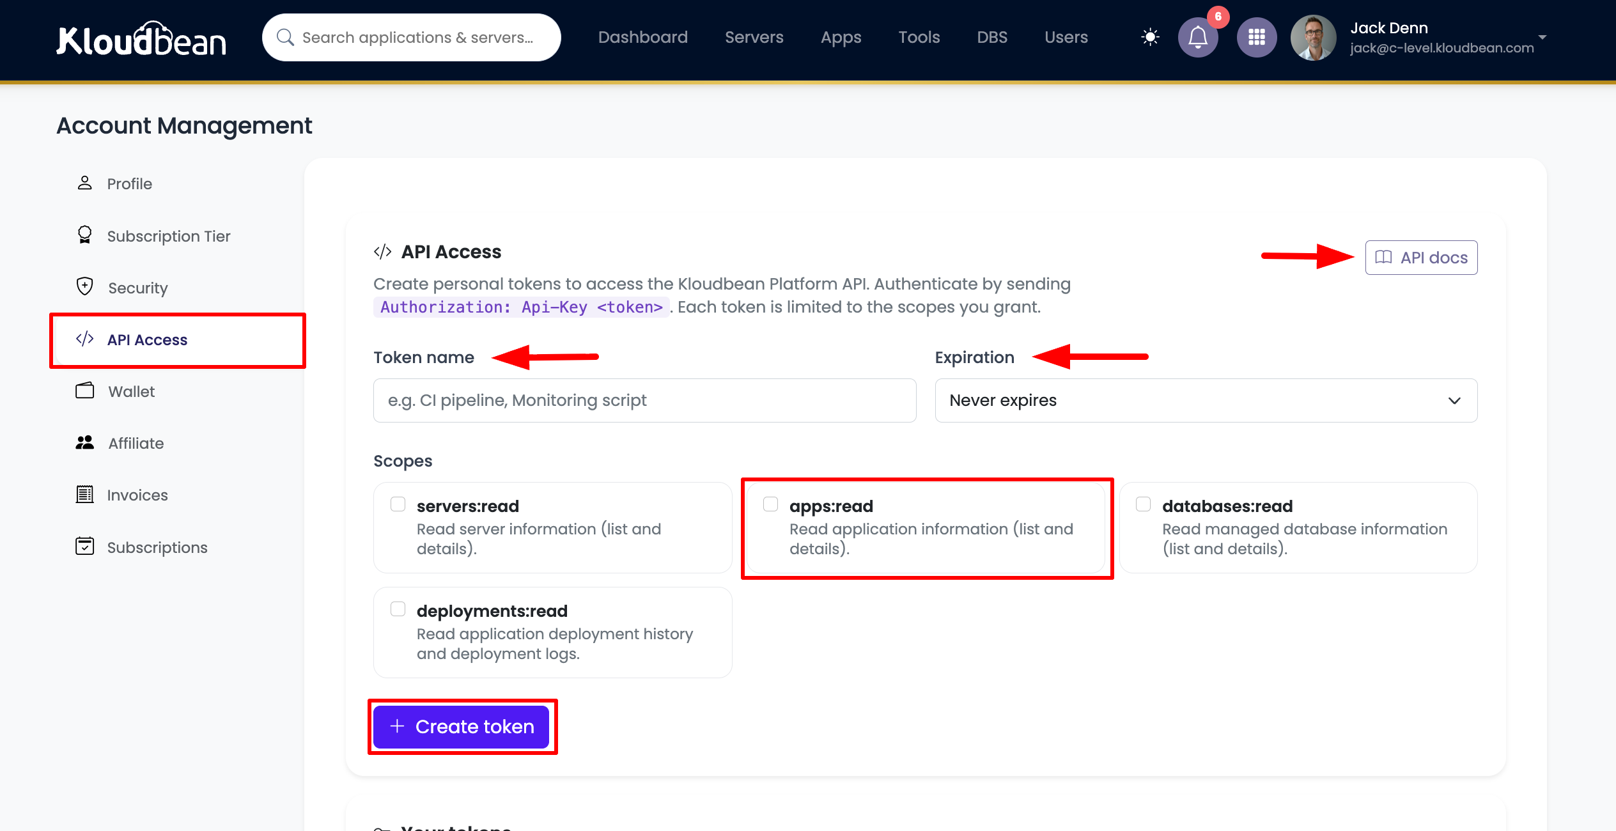Image resolution: width=1616 pixels, height=831 pixels.
Task: Click the book icon on API docs
Action: click(x=1383, y=257)
